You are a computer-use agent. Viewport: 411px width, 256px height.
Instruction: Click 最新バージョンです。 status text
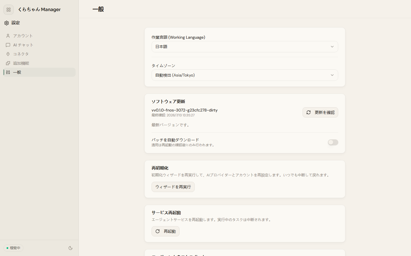tap(171, 125)
